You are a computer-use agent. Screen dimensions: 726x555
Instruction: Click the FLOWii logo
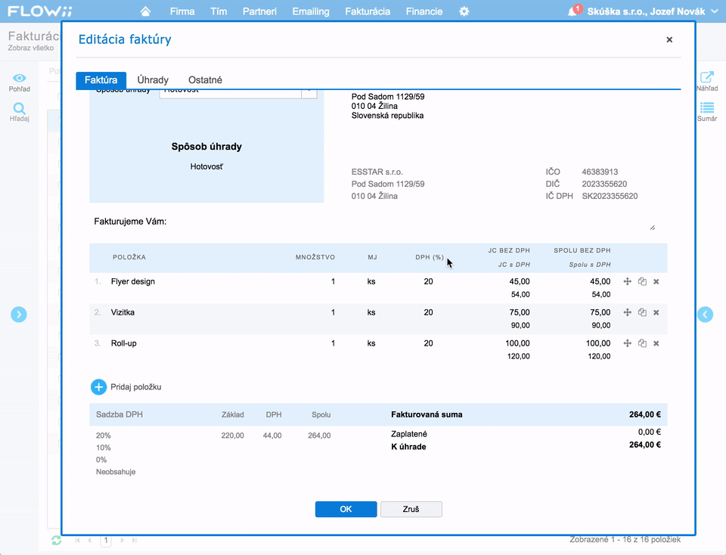pyautogui.click(x=40, y=11)
